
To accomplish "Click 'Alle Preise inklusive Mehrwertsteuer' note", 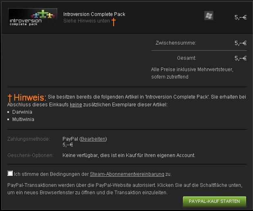I will [x=192, y=73].
